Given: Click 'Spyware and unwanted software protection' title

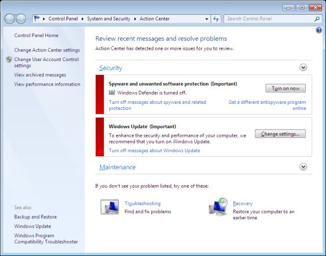Looking at the screenshot, I should pos(158,84).
